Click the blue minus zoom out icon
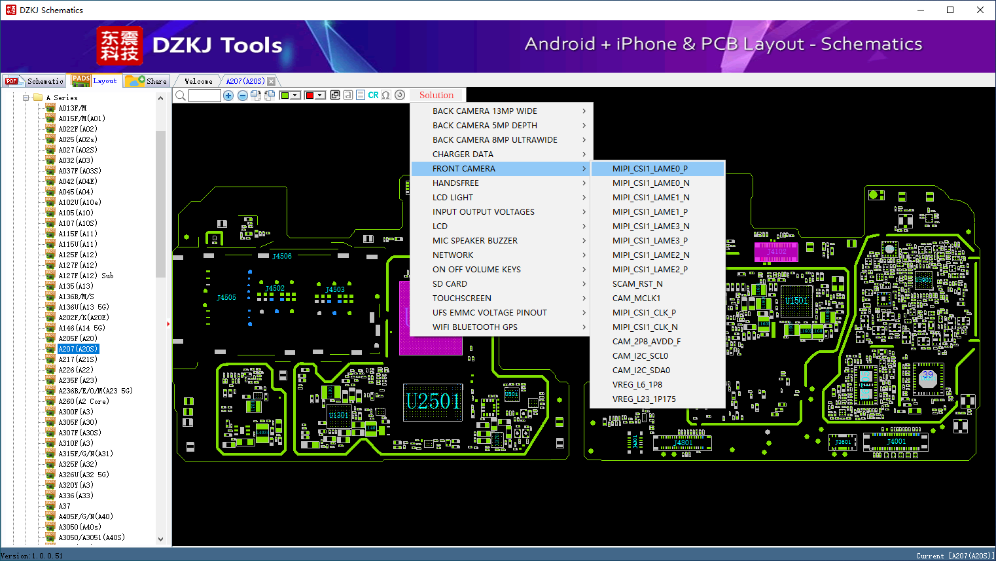 (243, 96)
